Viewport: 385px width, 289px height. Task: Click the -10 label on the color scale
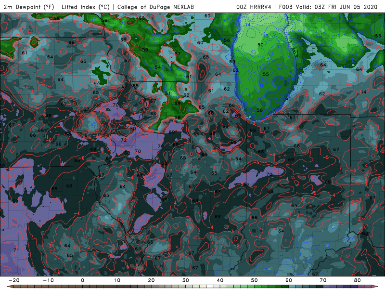pos(48,280)
